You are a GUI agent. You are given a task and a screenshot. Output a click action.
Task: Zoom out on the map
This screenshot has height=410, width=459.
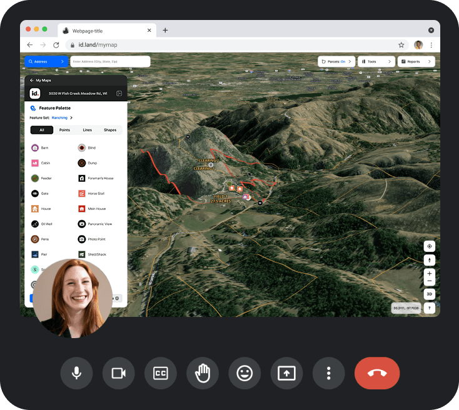pos(430,281)
